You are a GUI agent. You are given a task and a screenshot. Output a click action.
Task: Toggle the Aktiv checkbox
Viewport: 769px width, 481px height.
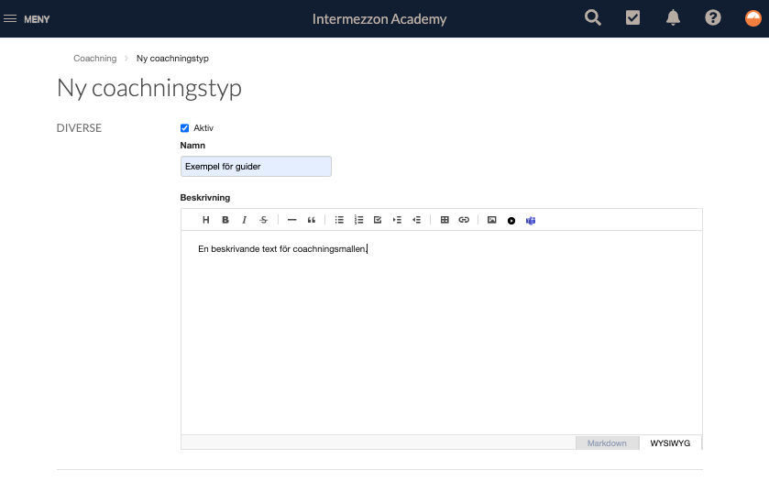pos(184,128)
